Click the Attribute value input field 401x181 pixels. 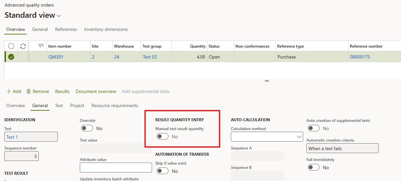tap(116, 168)
